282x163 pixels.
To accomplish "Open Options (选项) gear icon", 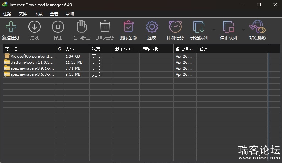I will (152, 27).
